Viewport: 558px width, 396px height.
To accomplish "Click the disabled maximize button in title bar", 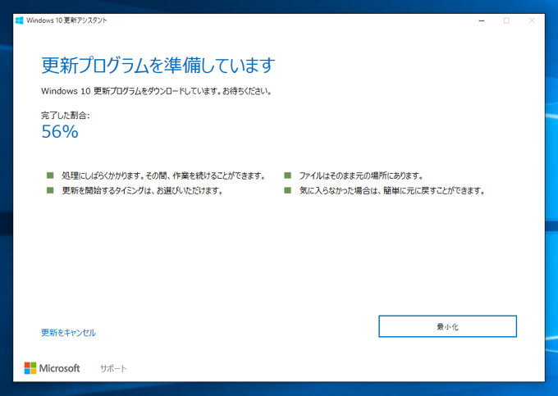I will [x=506, y=21].
